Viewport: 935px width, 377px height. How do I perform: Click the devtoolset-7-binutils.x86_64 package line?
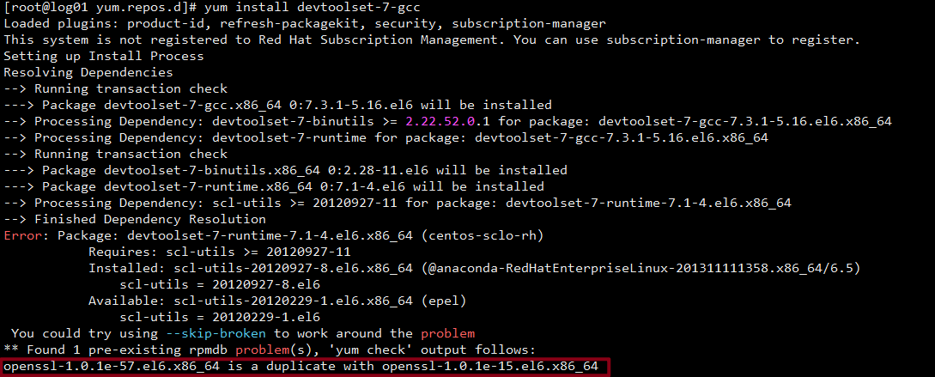coord(286,170)
